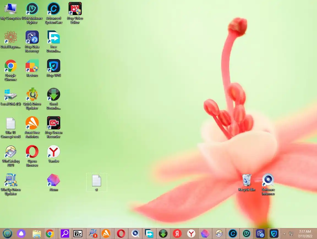This screenshot has width=317, height=239.
Task: Open Local Disk (C) desktop shortcut
Action: (11, 97)
